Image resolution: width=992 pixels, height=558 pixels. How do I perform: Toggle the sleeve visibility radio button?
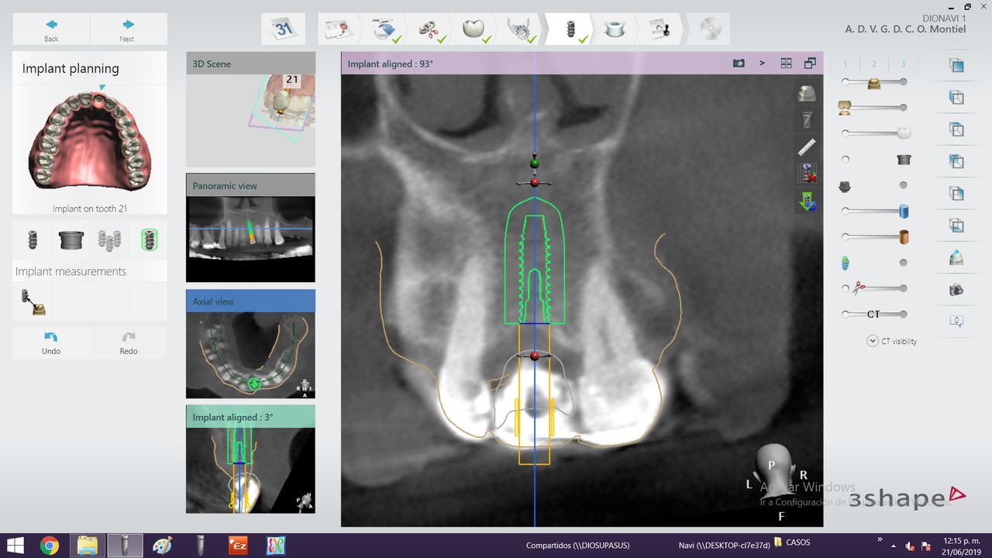pos(846,160)
